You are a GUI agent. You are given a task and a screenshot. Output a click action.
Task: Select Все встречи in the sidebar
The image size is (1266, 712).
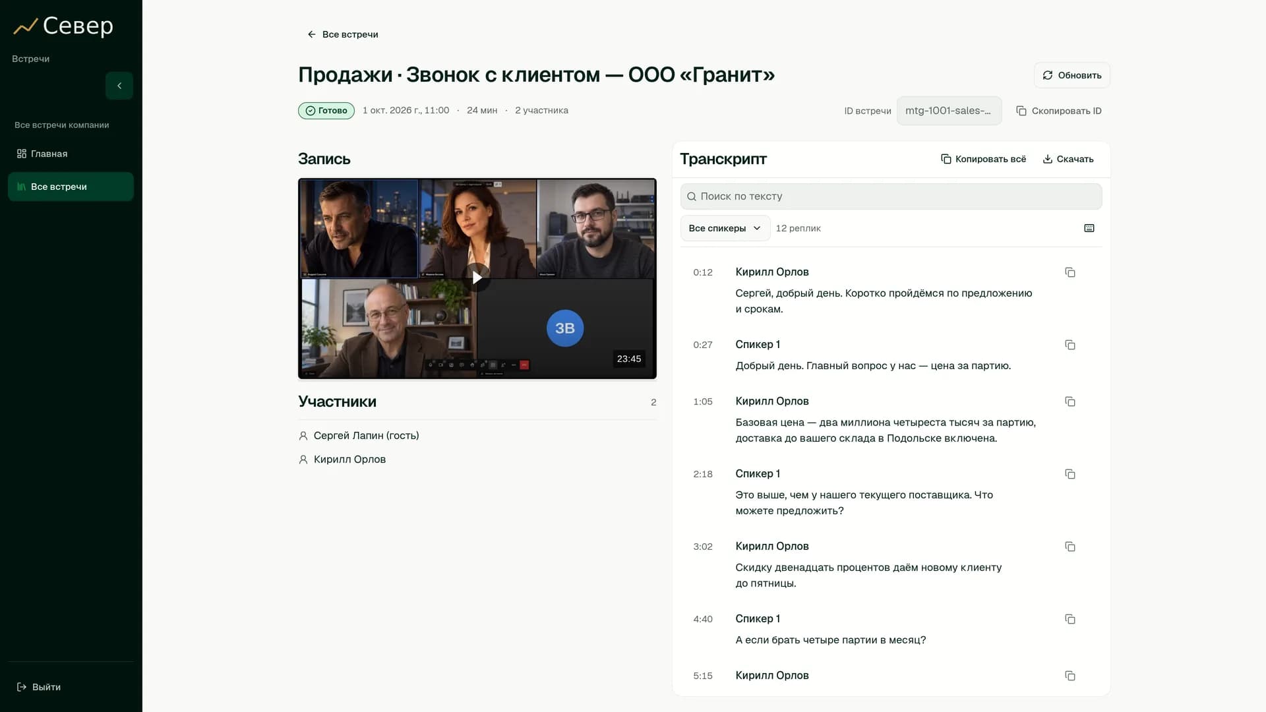pyautogui.click(x=71, y=187)
